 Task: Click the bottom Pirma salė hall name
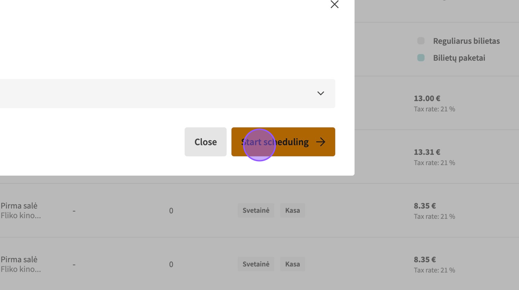click(x=19, y=259)
